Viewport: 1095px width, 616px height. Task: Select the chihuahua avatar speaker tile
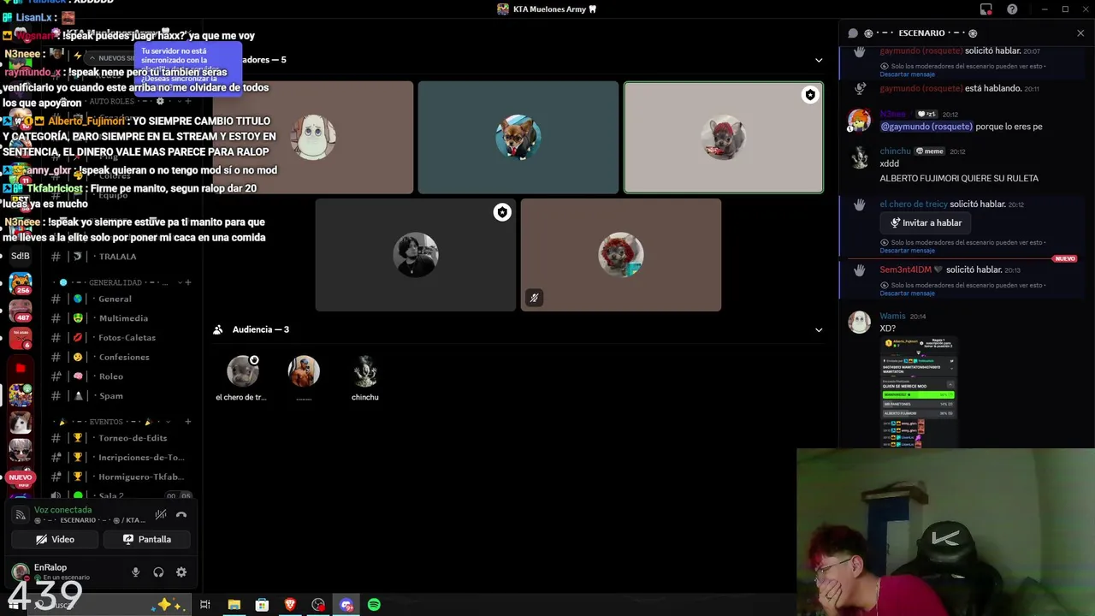[518, 138]
